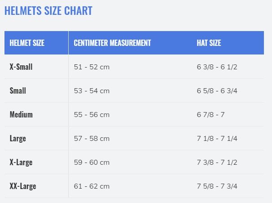Click the Small row label
Screen dimensions: 272x203
coord(18,90)
